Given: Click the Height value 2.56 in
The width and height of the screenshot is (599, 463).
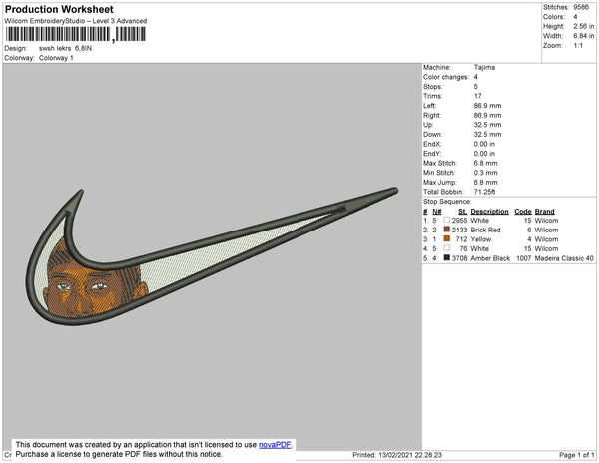Looking at the screenshot, I should click(x=584, y=26).
